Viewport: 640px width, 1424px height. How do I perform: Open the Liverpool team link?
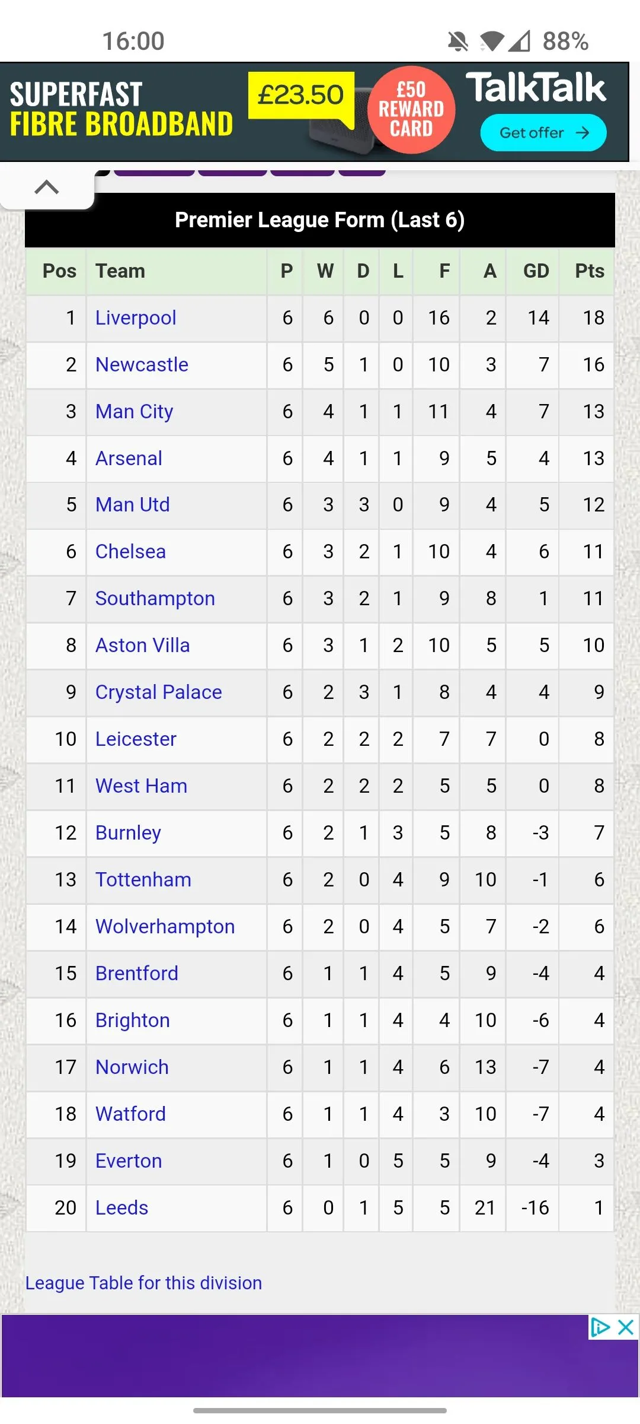pyautogui.click(x=136, y=318)
